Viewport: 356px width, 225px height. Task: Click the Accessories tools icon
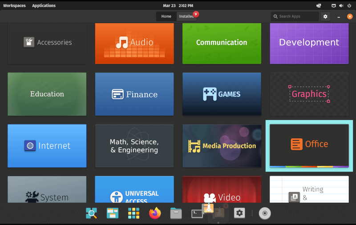tap(29, 42)
